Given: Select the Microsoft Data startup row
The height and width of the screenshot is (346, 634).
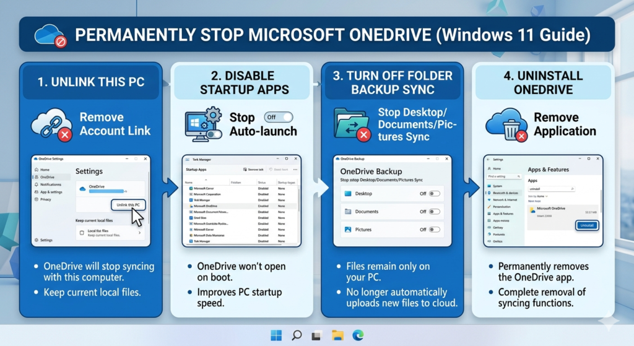Looking at the screenshot, I should tap(241, 235).
